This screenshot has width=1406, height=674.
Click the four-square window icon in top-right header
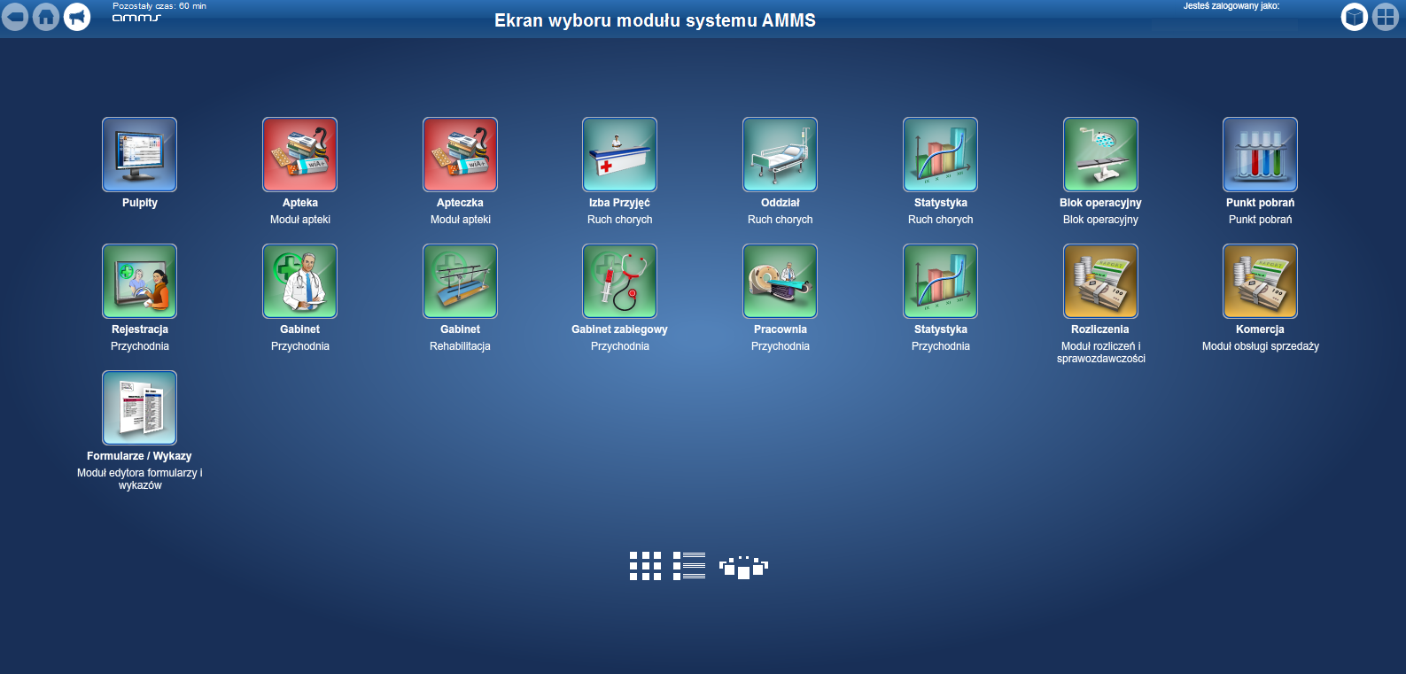[x=1386, y=16]
